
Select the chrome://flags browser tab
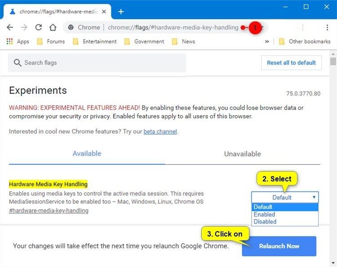click(58, 12)
